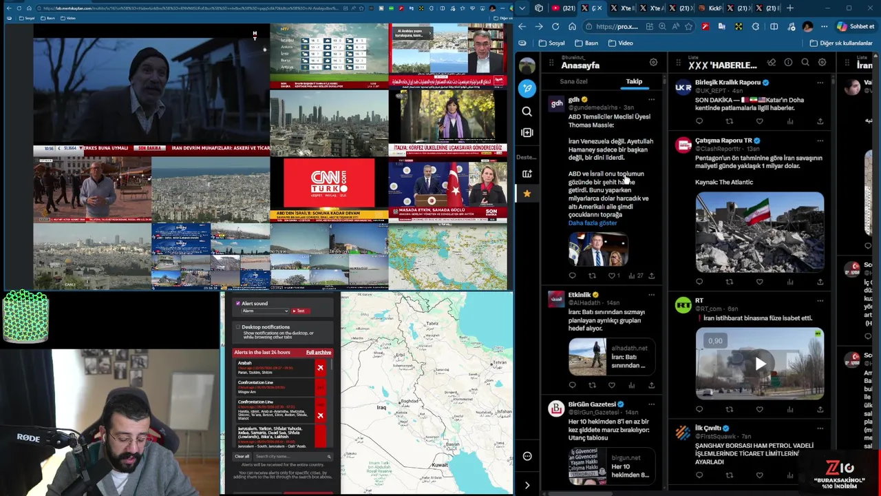The width and height of the screenshot is (881, 496).
Task: Click Daha fazla göster on gdh post
Action: (592, 223)
